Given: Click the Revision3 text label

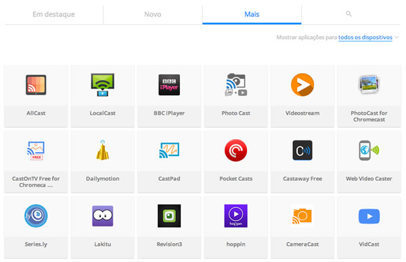Looking at the screenshot, I should click(x=169, y=244).
